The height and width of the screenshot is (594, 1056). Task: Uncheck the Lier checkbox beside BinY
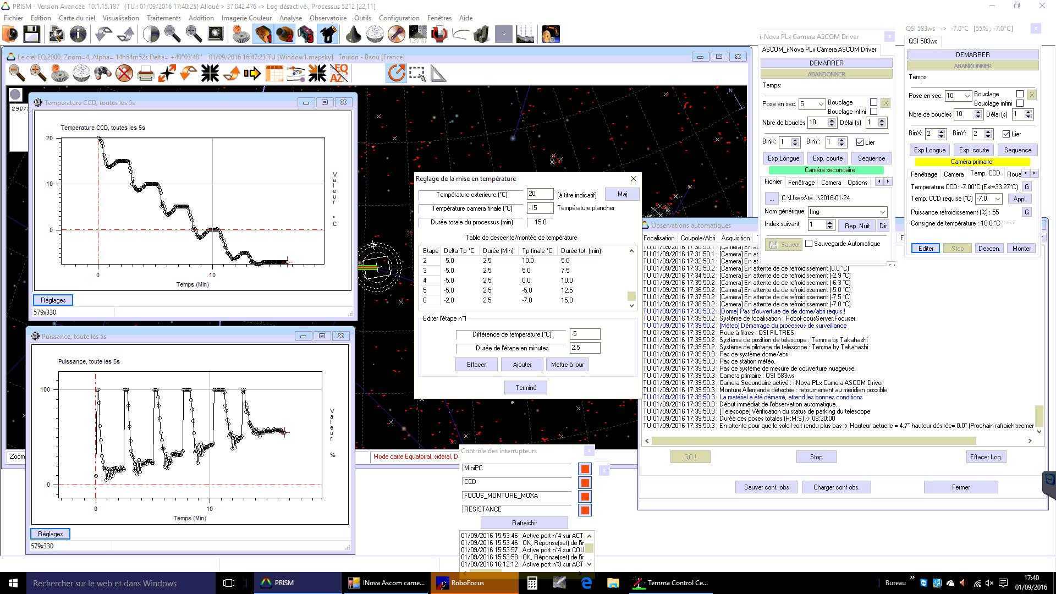coord(860,142)
